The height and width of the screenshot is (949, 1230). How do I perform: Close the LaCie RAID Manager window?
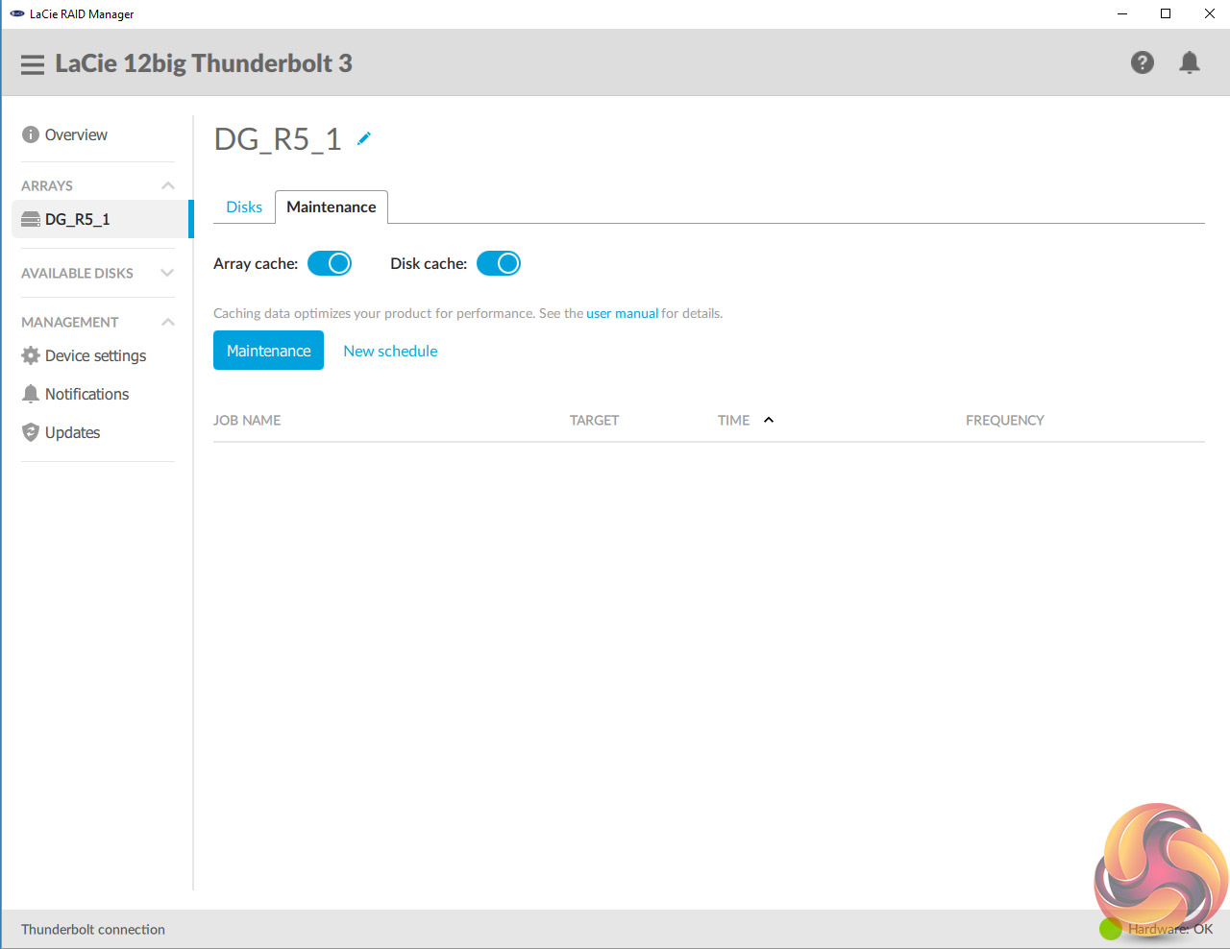[x=1209, y=13]
